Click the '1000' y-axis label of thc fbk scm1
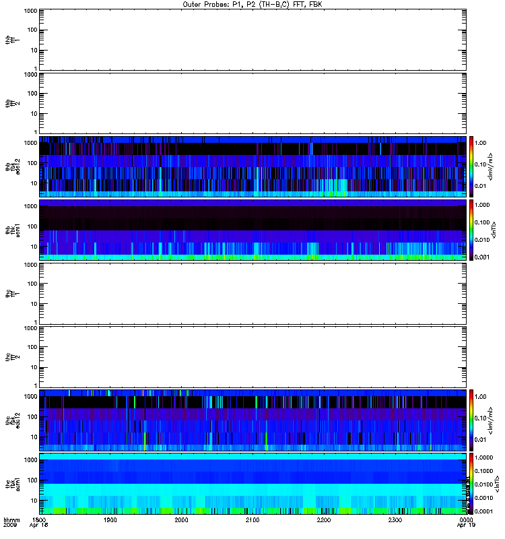 point(30,460)
